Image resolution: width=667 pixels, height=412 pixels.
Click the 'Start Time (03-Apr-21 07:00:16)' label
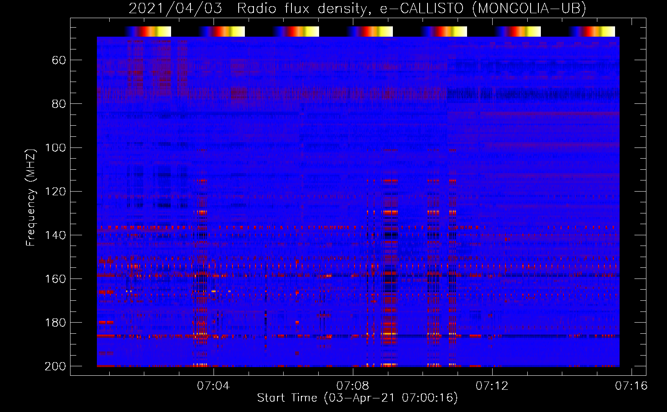point(357,398)
